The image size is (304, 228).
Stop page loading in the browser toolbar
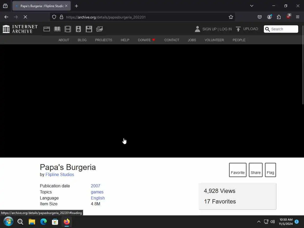coord(25,17)
